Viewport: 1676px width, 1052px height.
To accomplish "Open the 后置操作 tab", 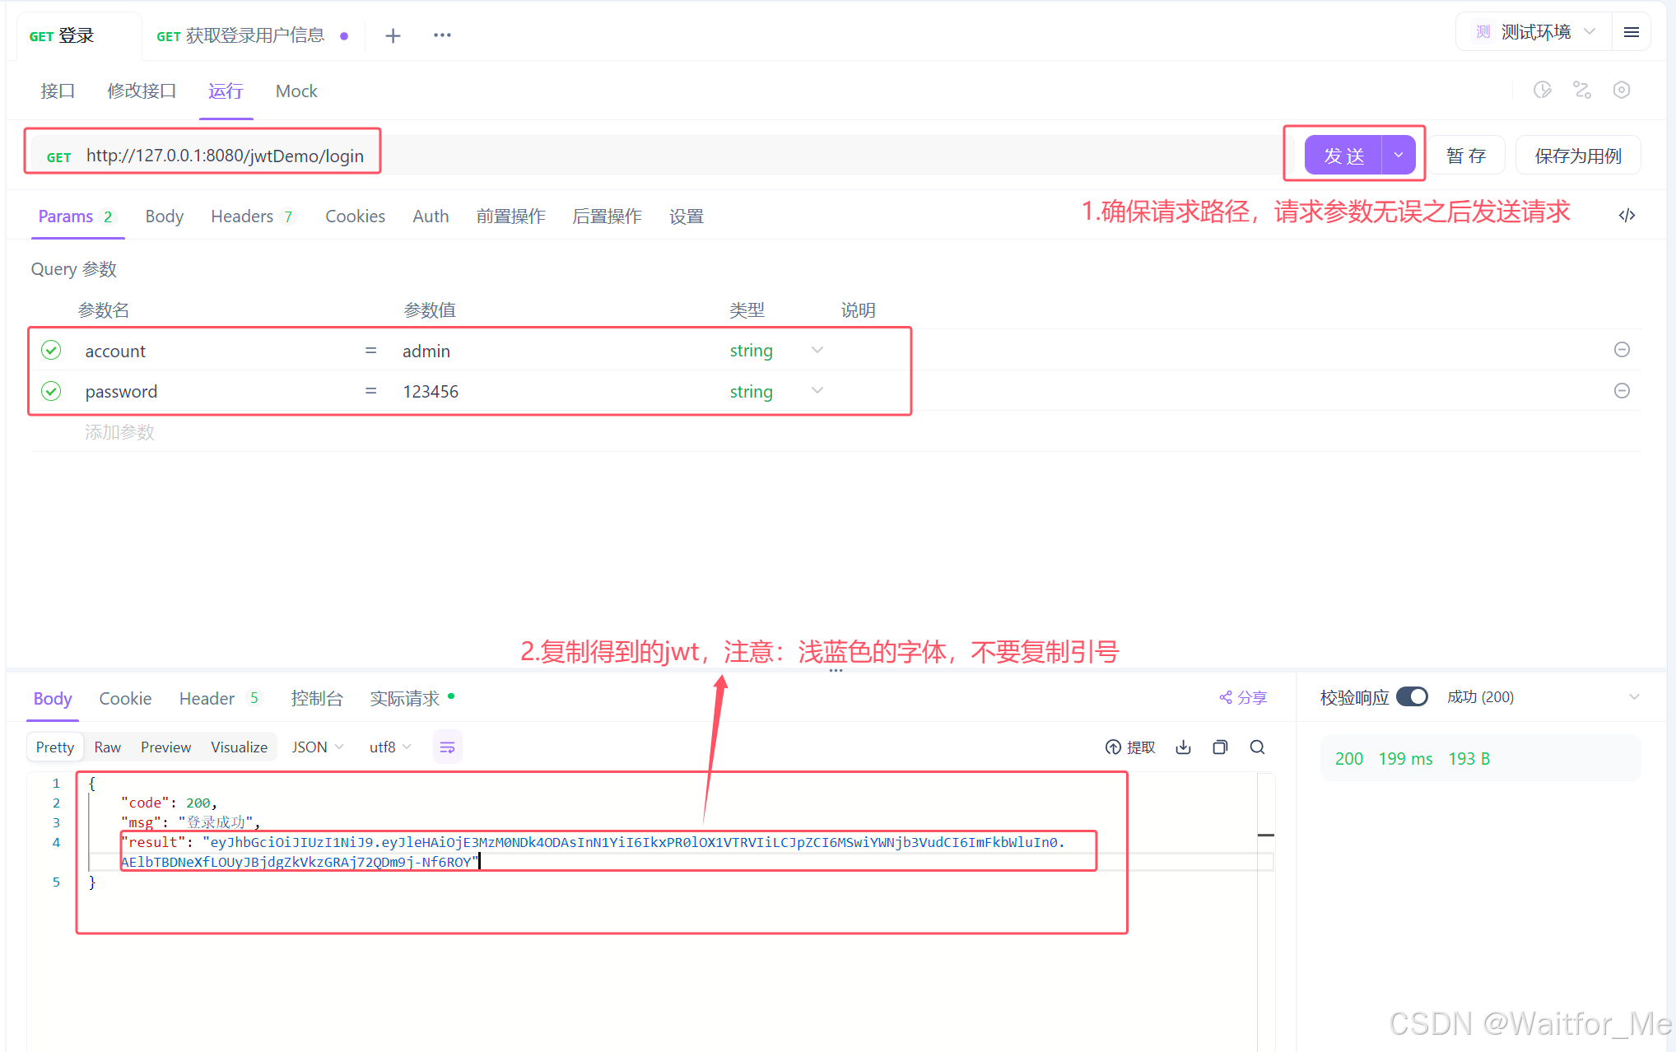I will coord(607,216).
